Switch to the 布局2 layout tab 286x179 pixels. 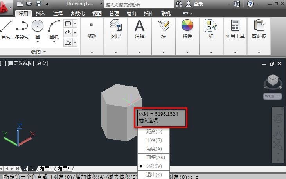(x=63, y=169)
